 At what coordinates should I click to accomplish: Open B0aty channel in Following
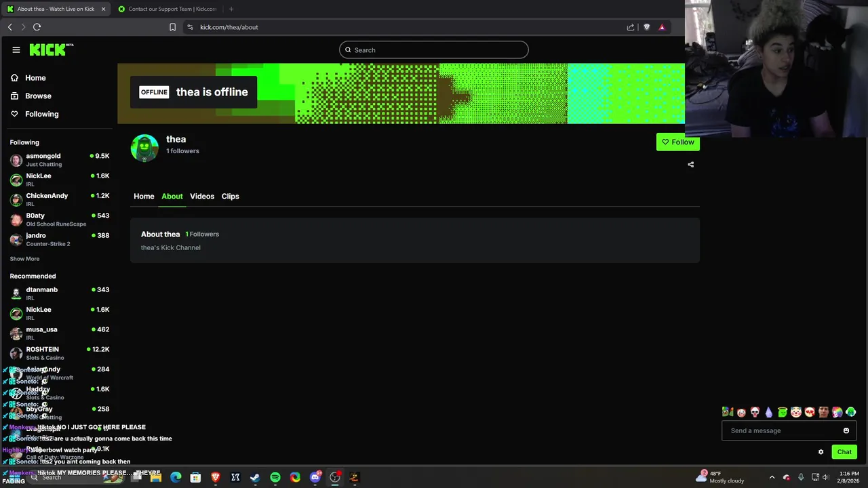pyautogui.click(x=60, y=220)
